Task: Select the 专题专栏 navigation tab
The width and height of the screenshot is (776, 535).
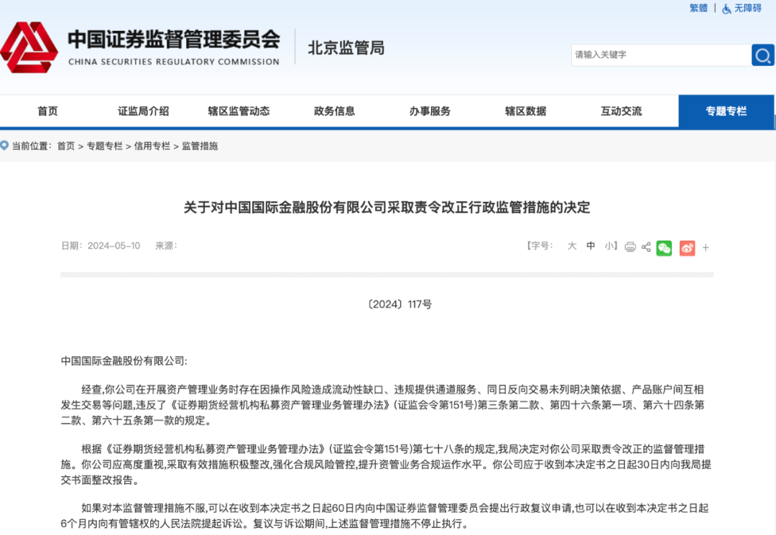Action: pos(726,111)
